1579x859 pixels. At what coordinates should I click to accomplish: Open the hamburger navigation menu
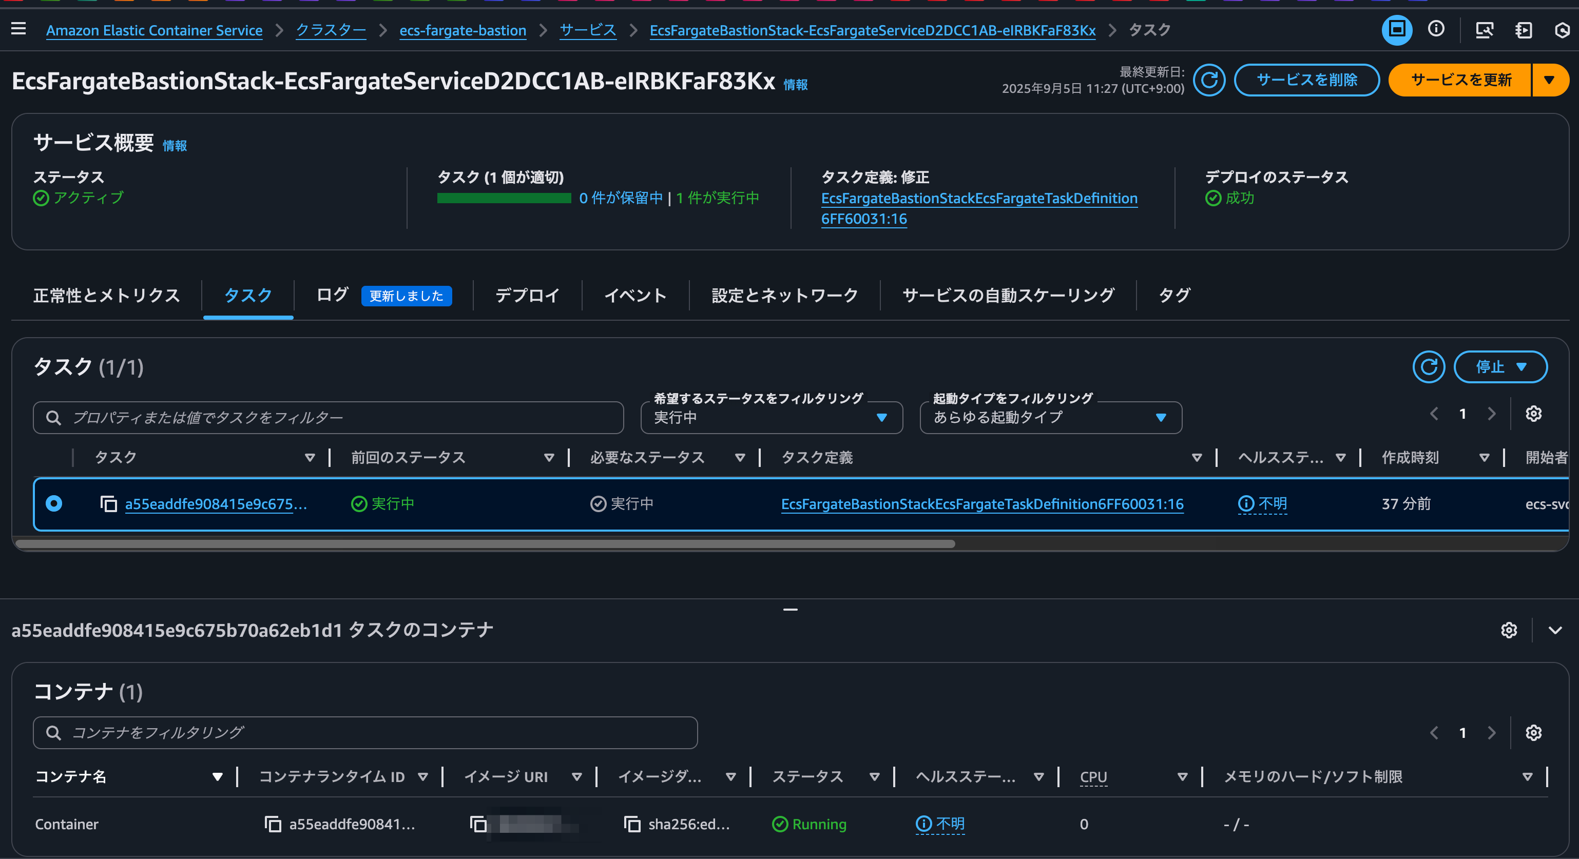(x=18, y=29)
